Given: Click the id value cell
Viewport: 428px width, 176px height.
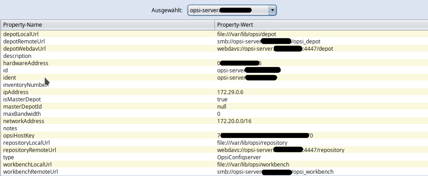Looking at the screenshot, I should click(321, 71).
